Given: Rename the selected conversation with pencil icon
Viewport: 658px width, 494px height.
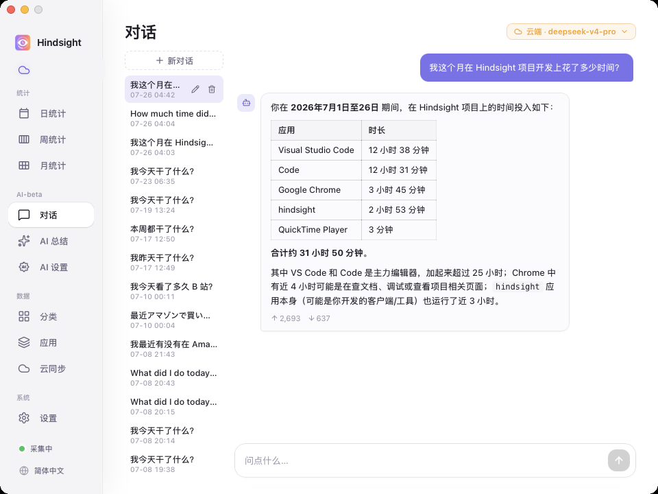Looking at the screenshot, I should coord(195,89).
